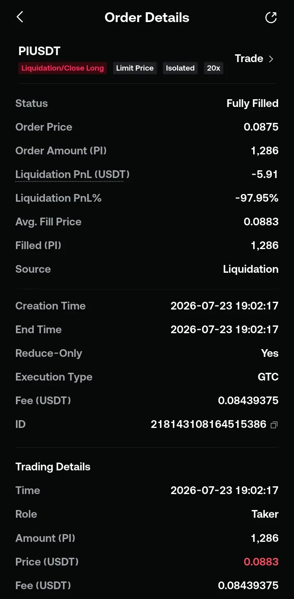Tap the Limit Price tag
The height and width of the screenshot is (599, 294).
pos(135,68)
